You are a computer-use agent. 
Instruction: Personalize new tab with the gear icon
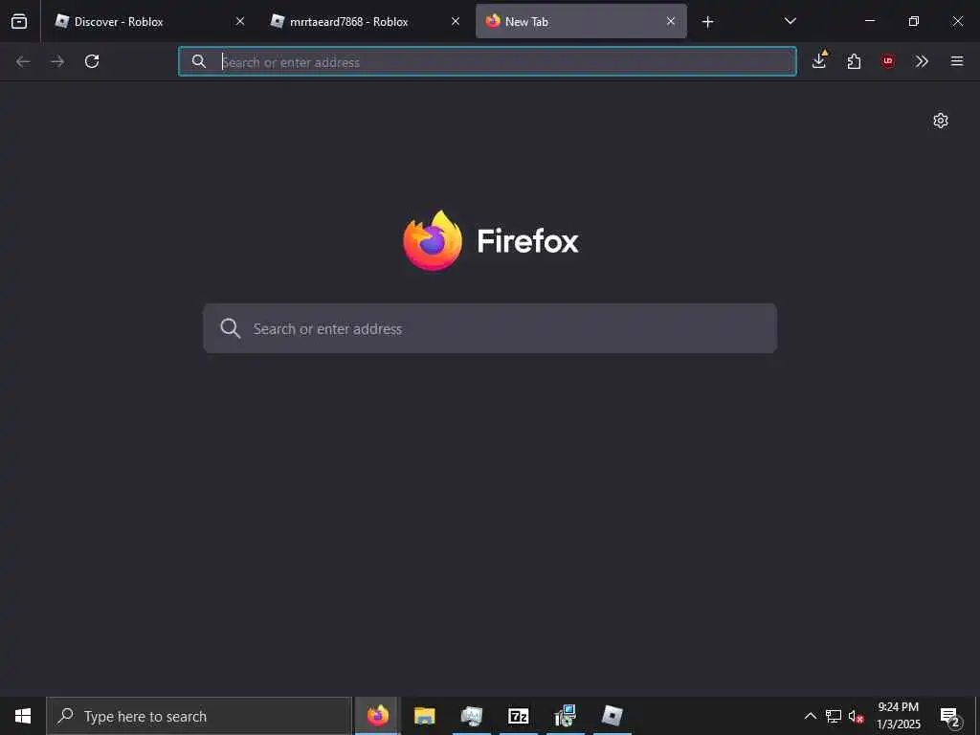[x=941, y=121]
